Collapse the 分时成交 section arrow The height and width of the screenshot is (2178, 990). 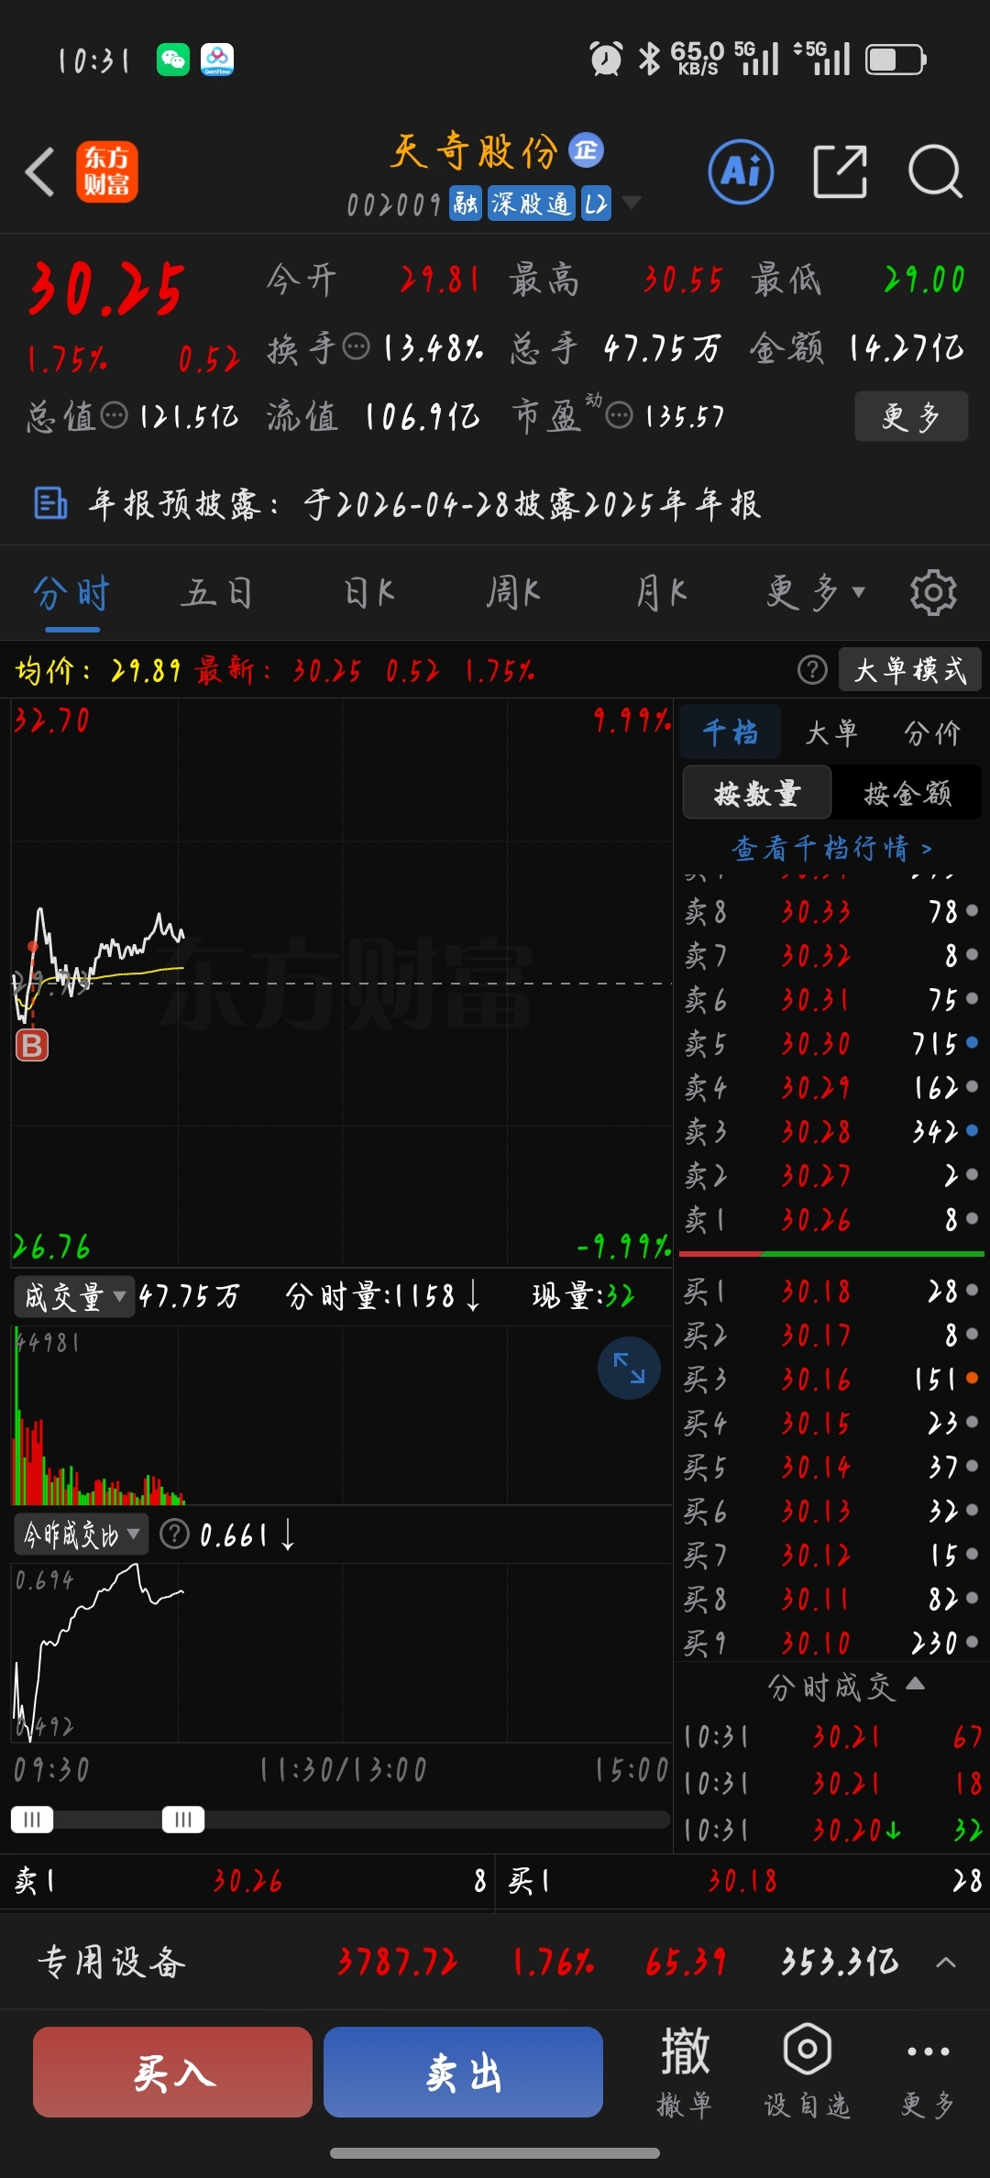(915, 1683)
